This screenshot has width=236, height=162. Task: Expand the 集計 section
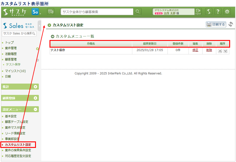click(x=36, y=87)
